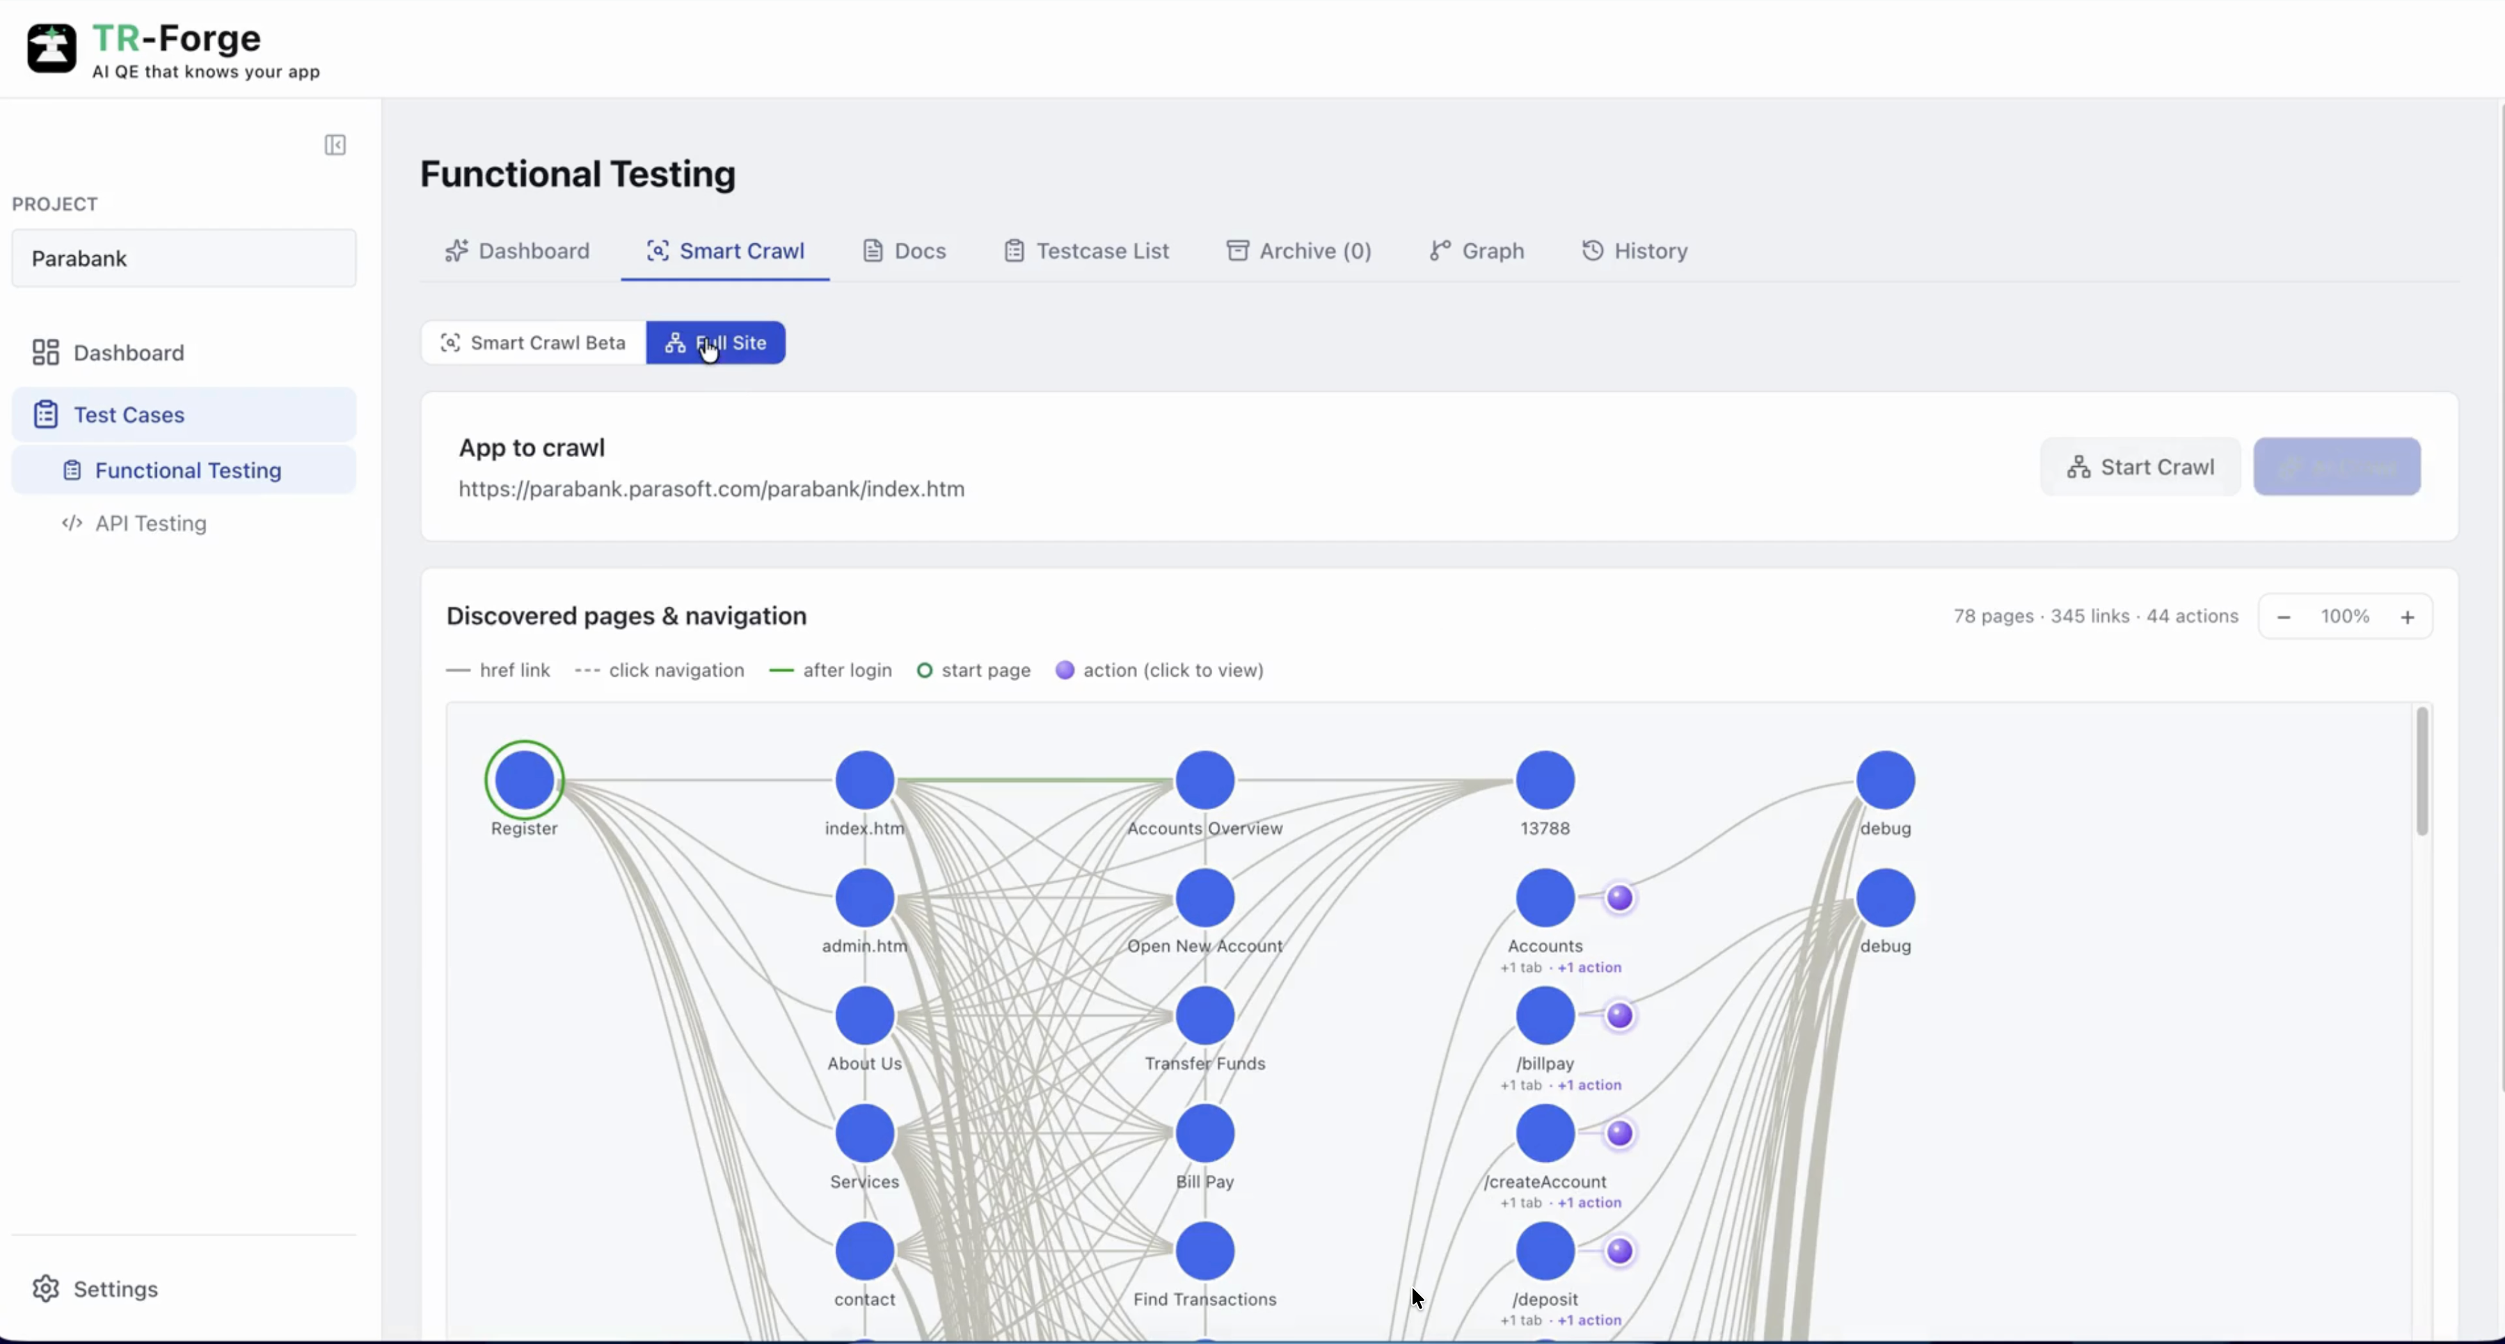Click the /billpay blue page node
This screenshot has width=2505, height=1344.
click(x=1545, y=1015)
